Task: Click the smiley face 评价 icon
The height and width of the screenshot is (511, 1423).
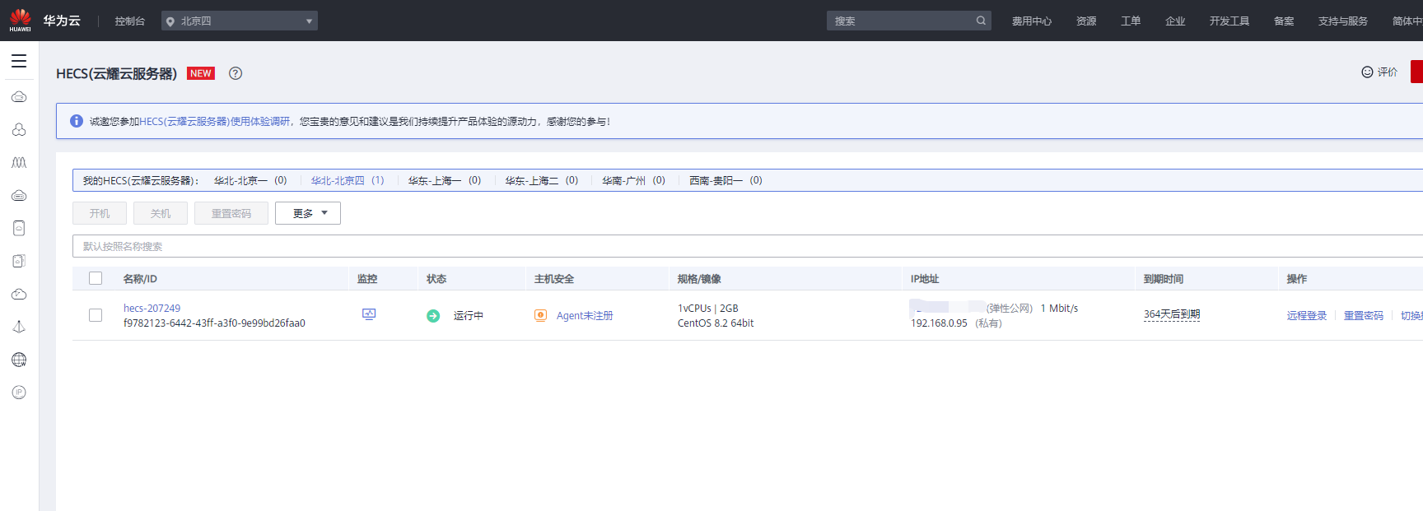Action: coord(1367,72)
